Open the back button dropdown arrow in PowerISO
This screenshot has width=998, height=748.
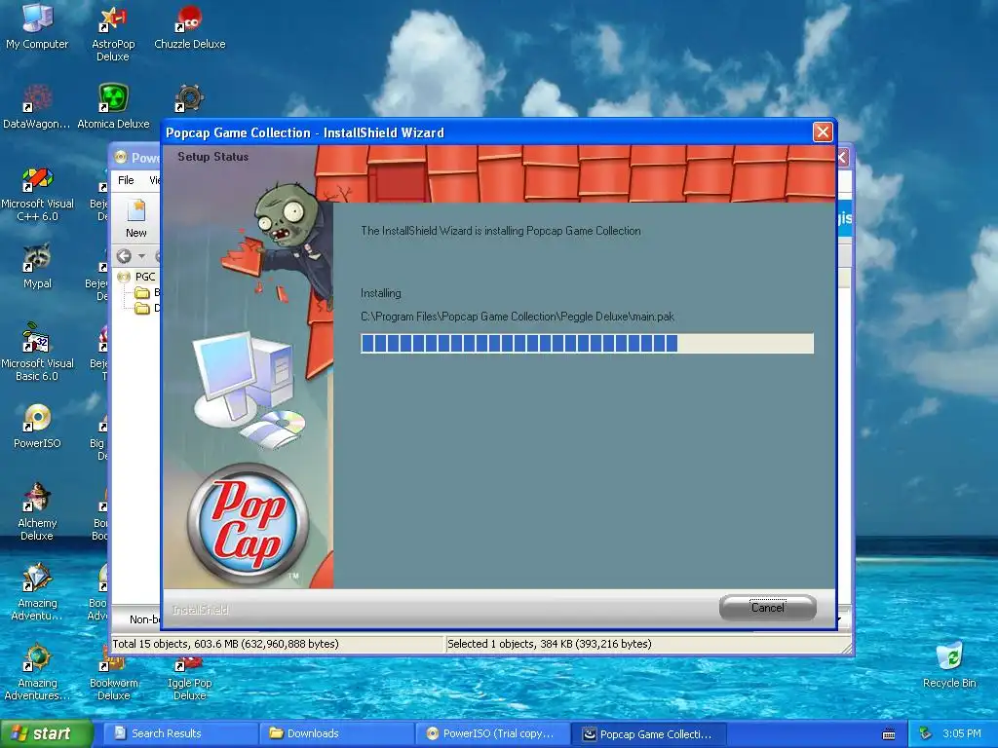click(x=142, y=256)
